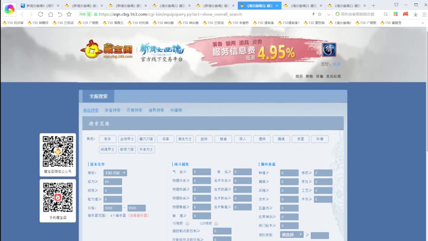Click the 新倩女幽魂 game logo in header
This screenshot has width=428, height=241.
tap(162, 50)
